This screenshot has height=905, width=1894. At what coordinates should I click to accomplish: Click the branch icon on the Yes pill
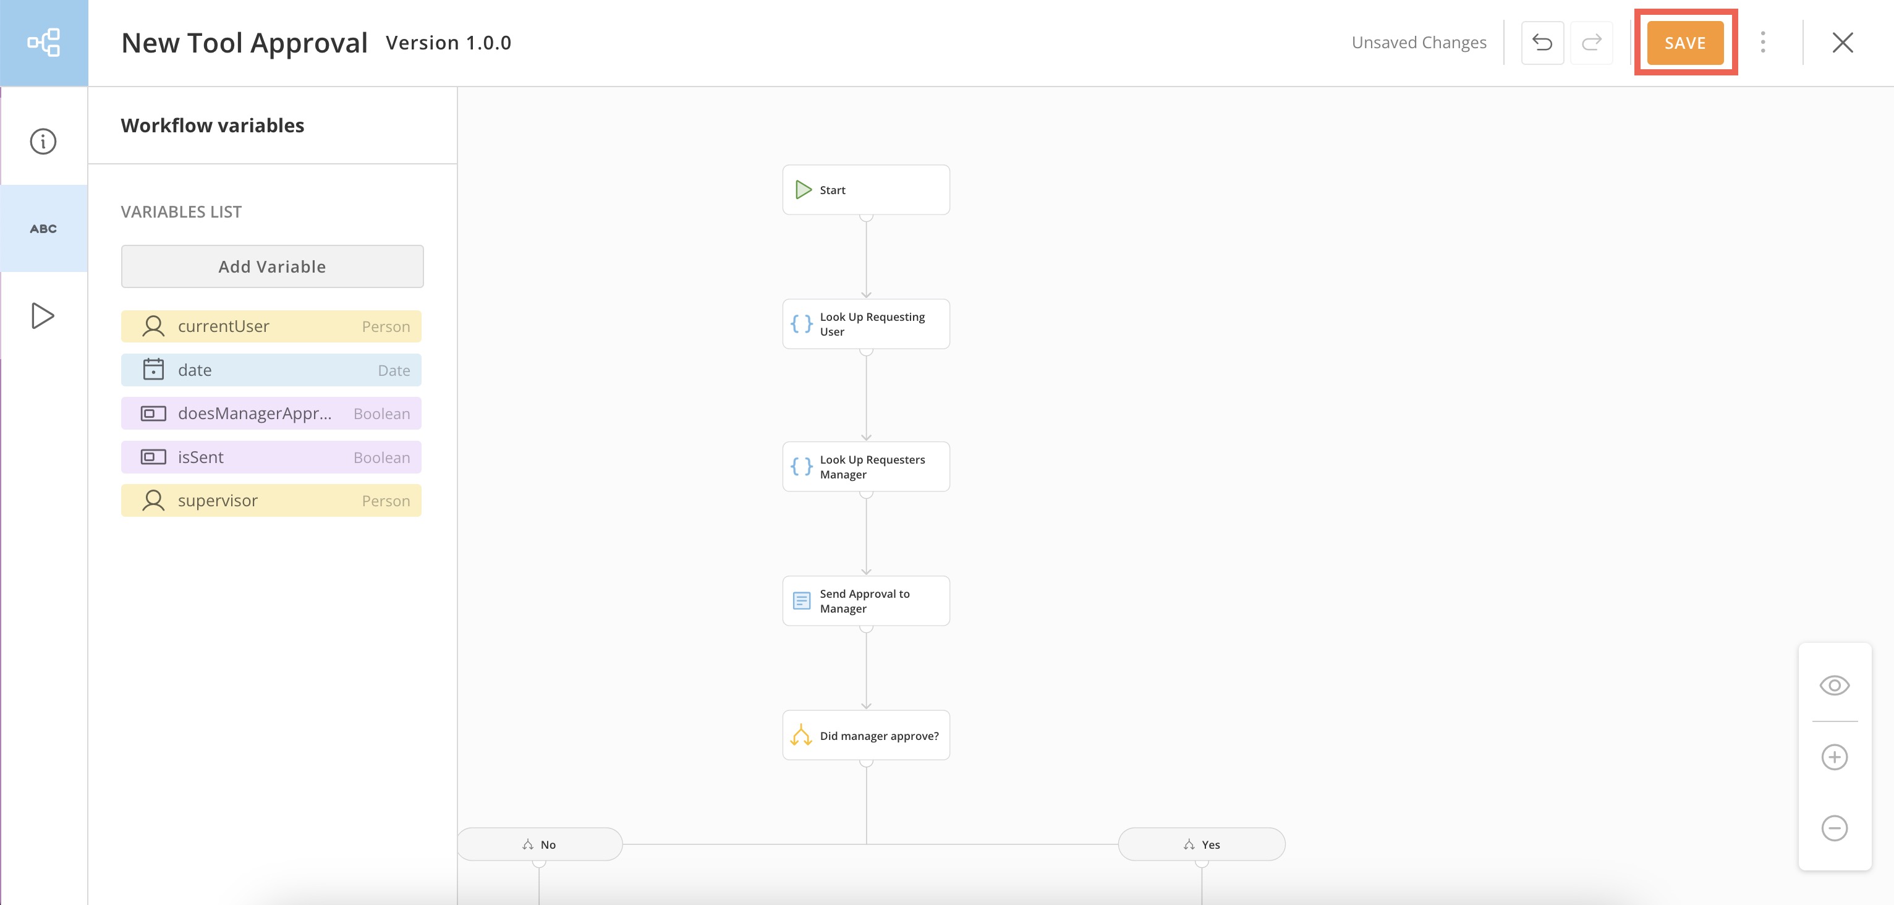(1189, 844)
